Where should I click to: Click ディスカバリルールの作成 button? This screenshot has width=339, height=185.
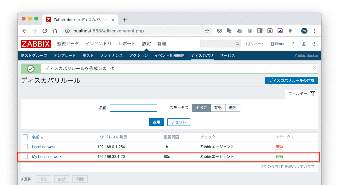click(x=292, y=80)
